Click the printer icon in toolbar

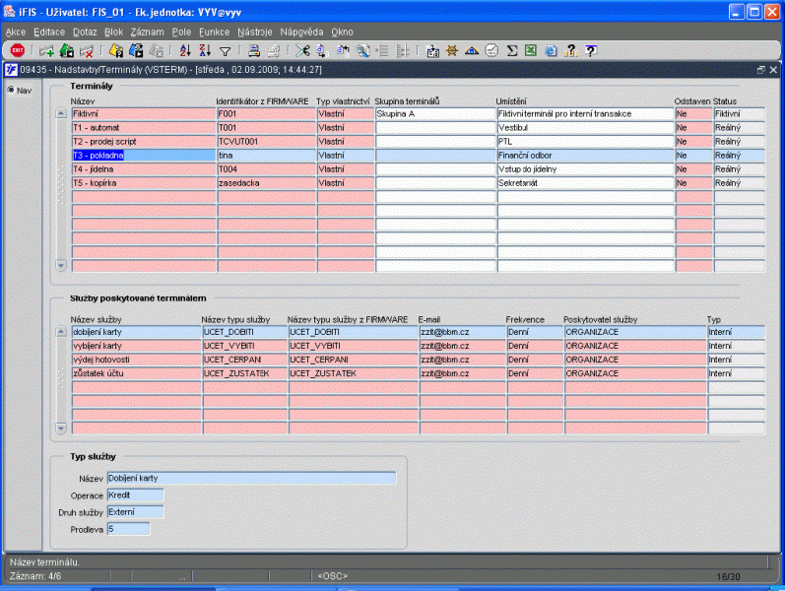click(x=253, y=50)
